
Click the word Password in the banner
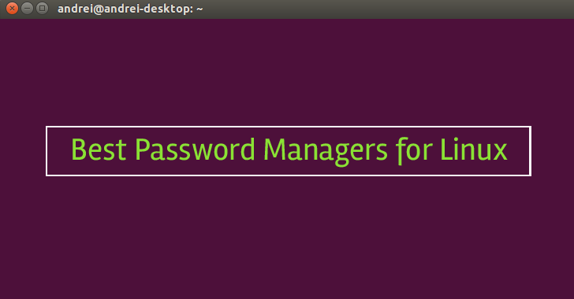pyautogui.click(x=195, y=149)
